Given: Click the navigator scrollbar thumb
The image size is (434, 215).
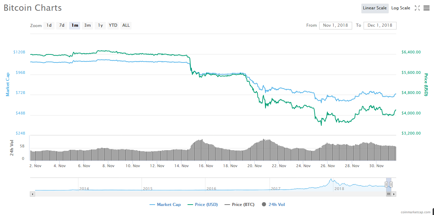Looking at the screenshot, I should click(x=389, y=194).
